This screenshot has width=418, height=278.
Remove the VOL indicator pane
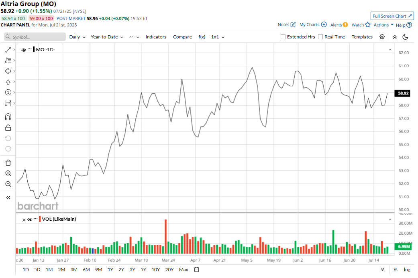(24, 220)
